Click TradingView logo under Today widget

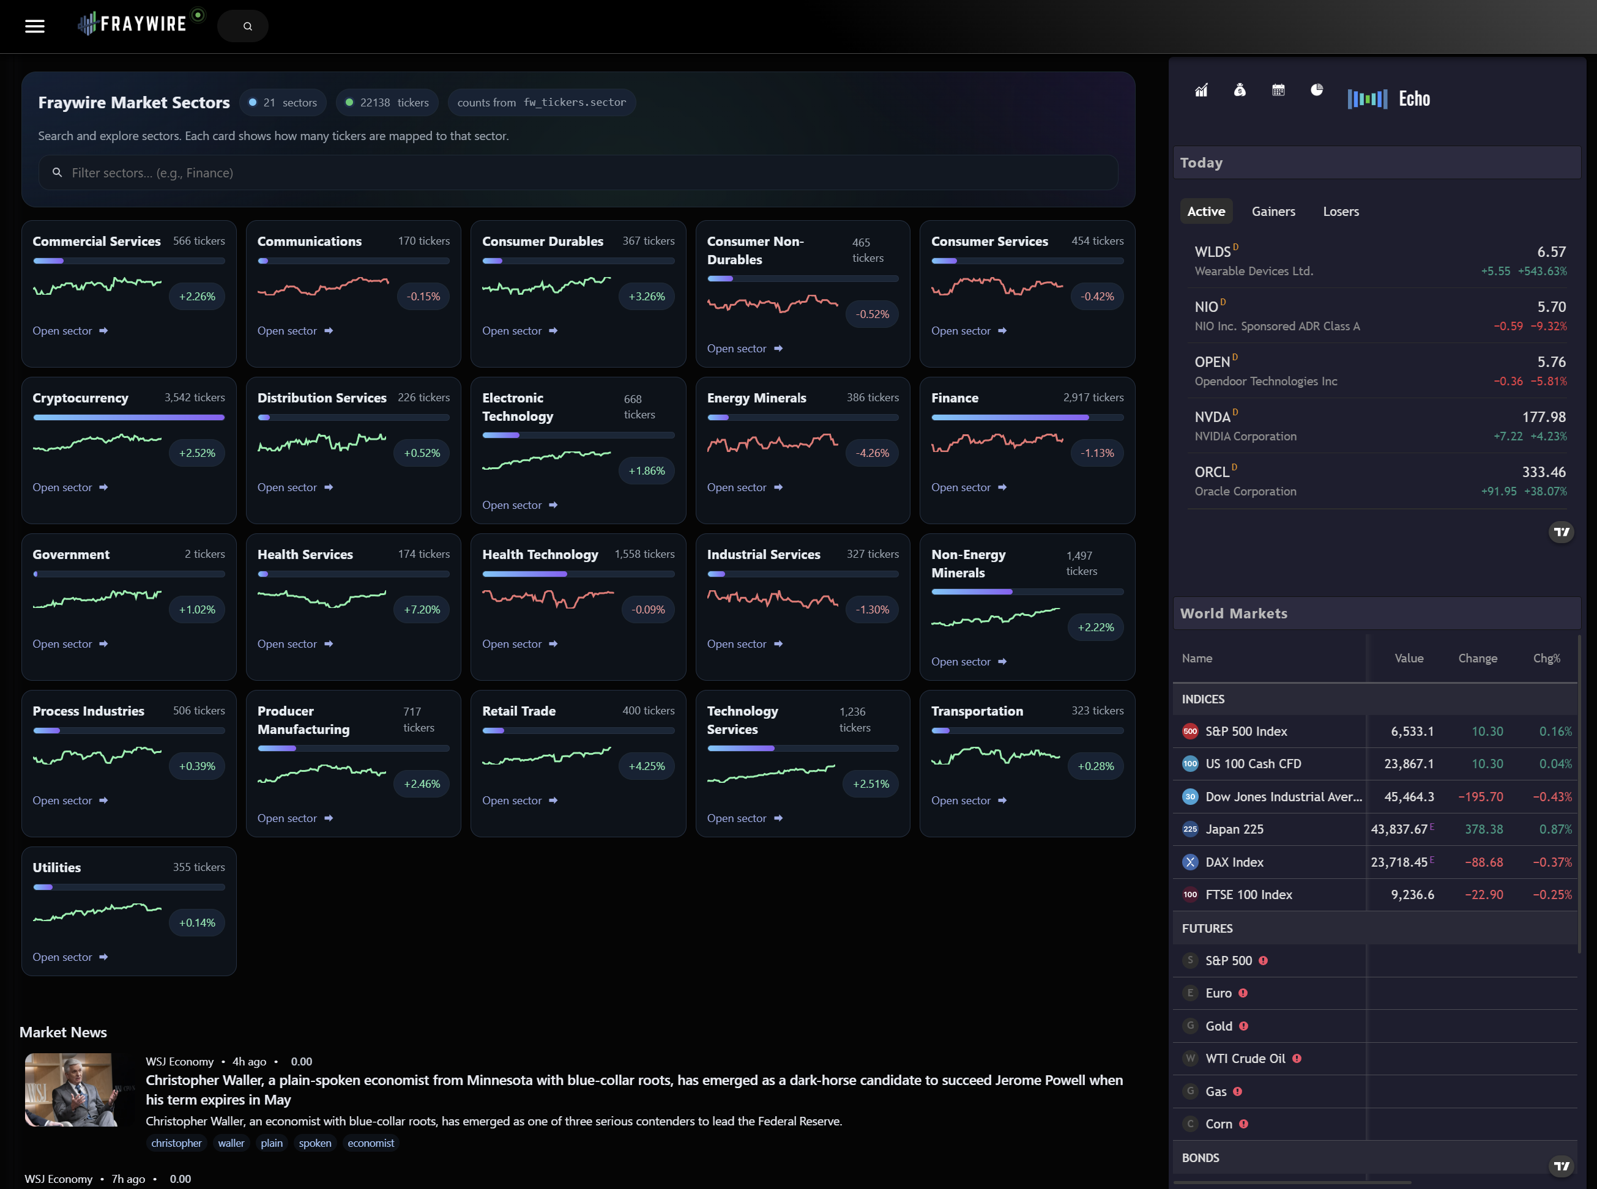(x=1561, y=533)
